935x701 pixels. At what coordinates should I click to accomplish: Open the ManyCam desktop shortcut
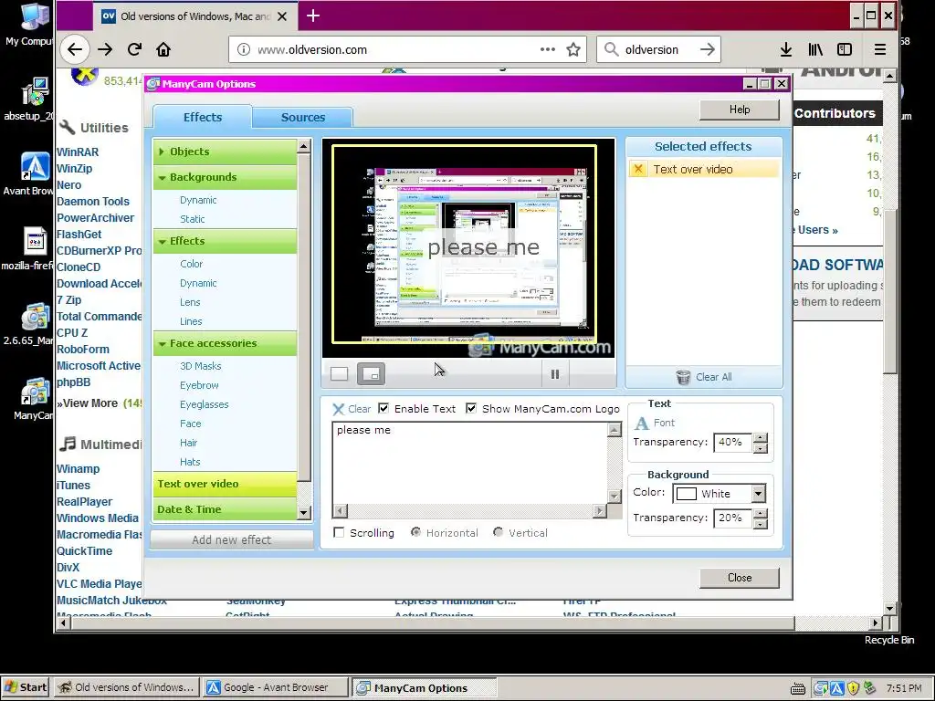tap(34, 398)
